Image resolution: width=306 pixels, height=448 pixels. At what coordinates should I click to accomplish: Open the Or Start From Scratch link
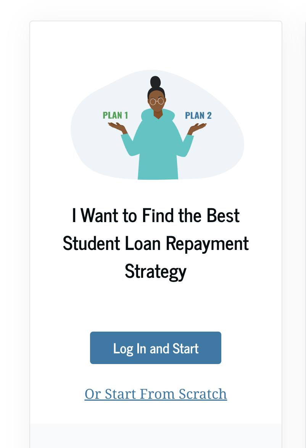(x=156, y=394)
